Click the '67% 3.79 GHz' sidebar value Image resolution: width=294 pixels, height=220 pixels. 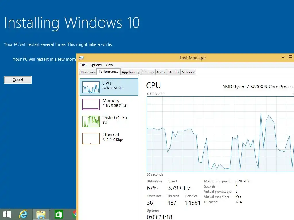click(113, 88)
